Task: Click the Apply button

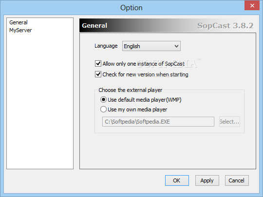Action: (207, 180)
